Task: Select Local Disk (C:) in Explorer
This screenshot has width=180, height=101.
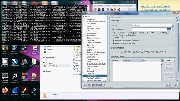Action: tap(52, 66)
